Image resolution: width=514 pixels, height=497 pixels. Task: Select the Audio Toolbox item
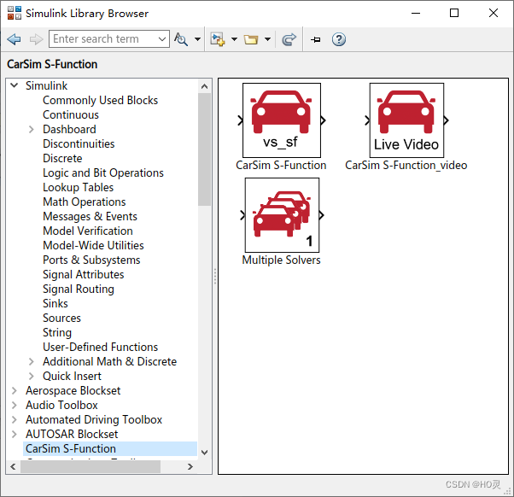tap(61, 406)
